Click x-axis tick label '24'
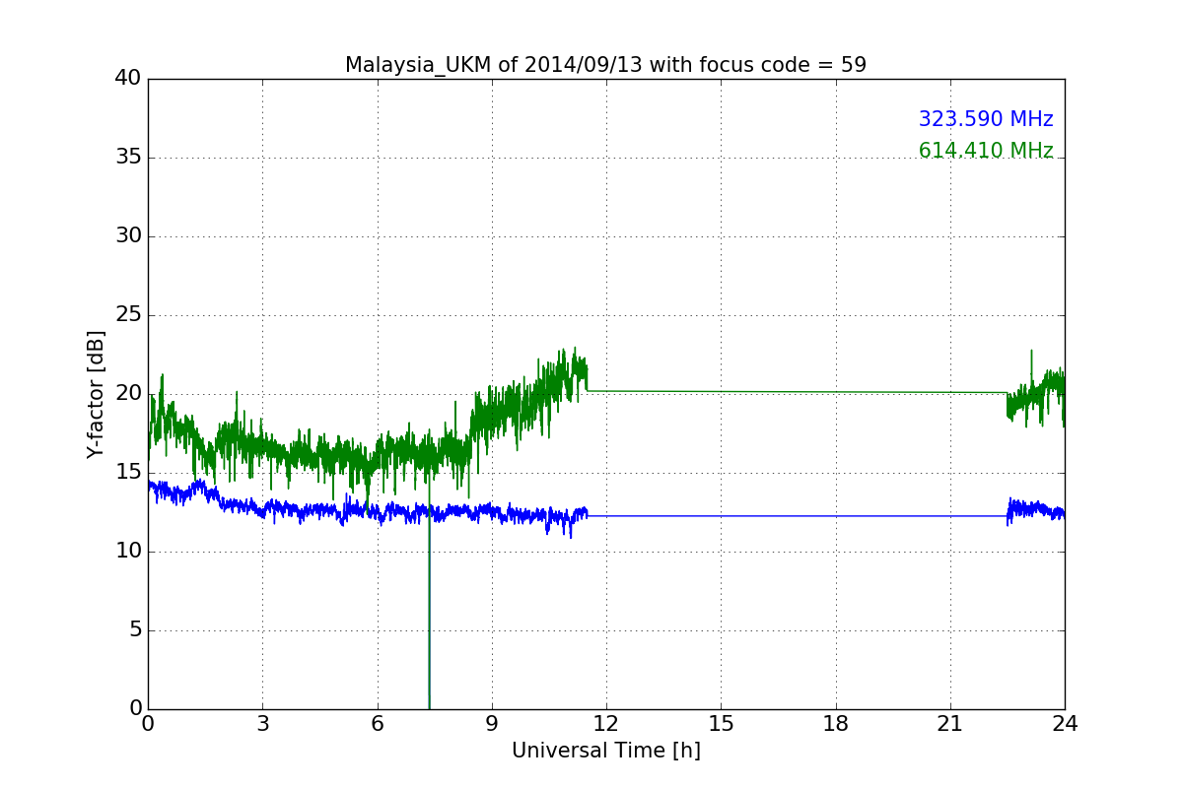 click(x=1065, y=723)
